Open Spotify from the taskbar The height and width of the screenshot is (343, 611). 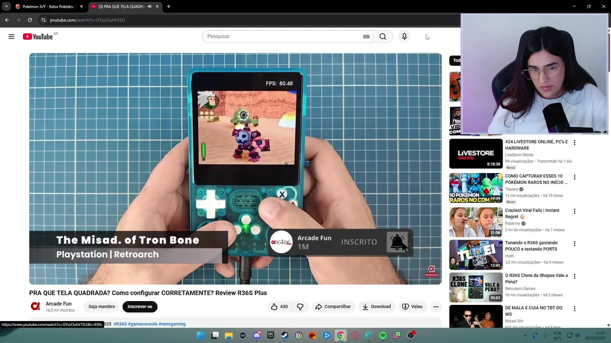pyautogui.click(x=383, y=335)
